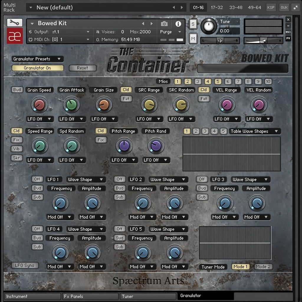Open LFO dropdown under Grain Speed
Viewport: 302px width, 302px height.
pos(40,119)
